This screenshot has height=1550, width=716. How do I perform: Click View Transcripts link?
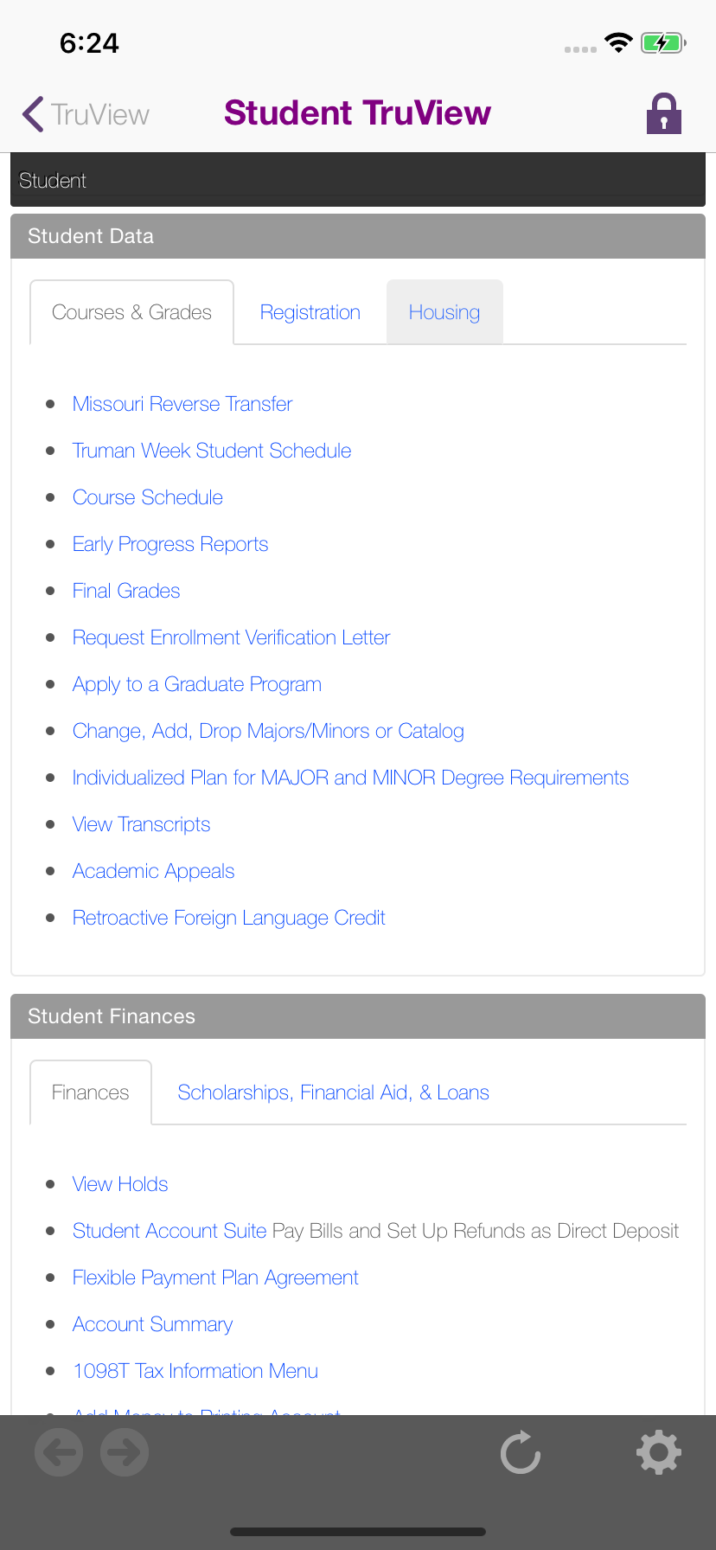tap(141, 824)
